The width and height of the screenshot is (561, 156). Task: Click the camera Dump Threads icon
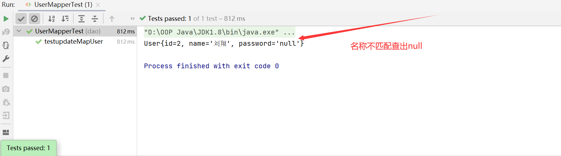click(6, 89)
